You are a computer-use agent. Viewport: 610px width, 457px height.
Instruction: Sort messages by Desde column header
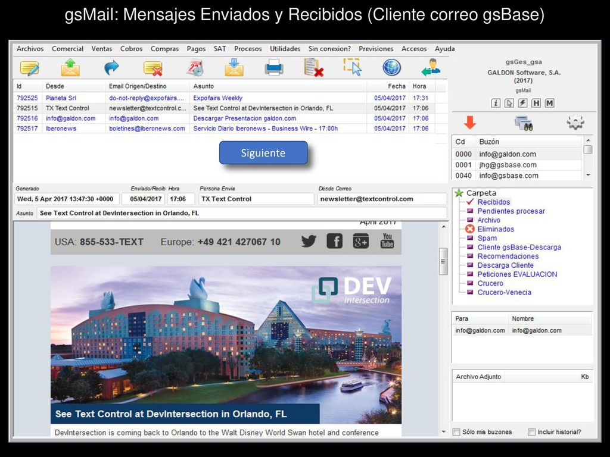pos(73,86)
